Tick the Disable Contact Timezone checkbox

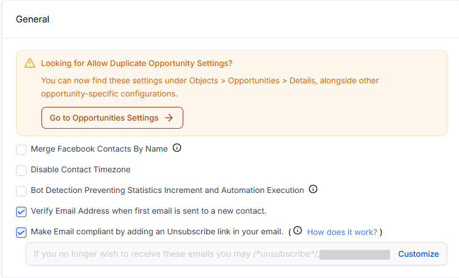pos(21,171)
